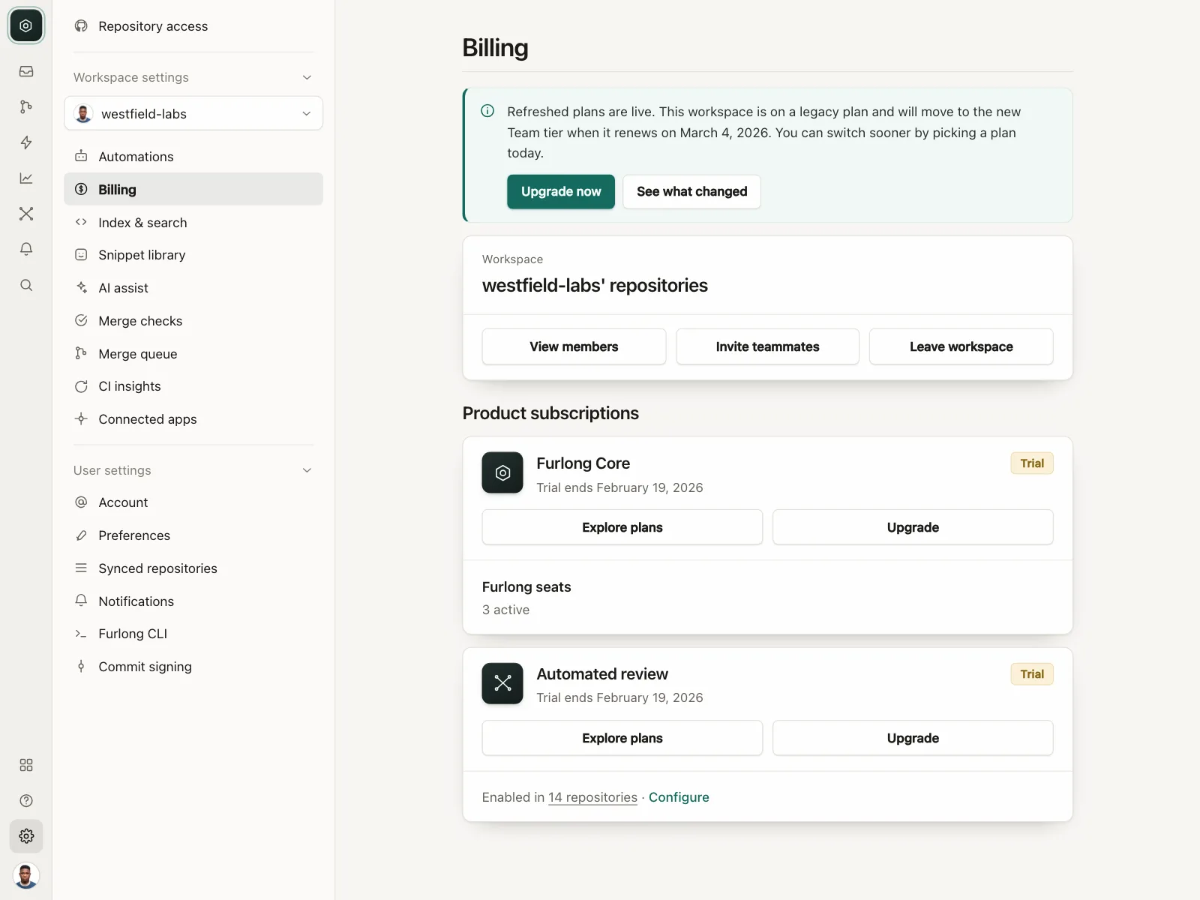Open Commit signing settings
The width and height of the screenshot is (1200, 900).
point(193,667)
